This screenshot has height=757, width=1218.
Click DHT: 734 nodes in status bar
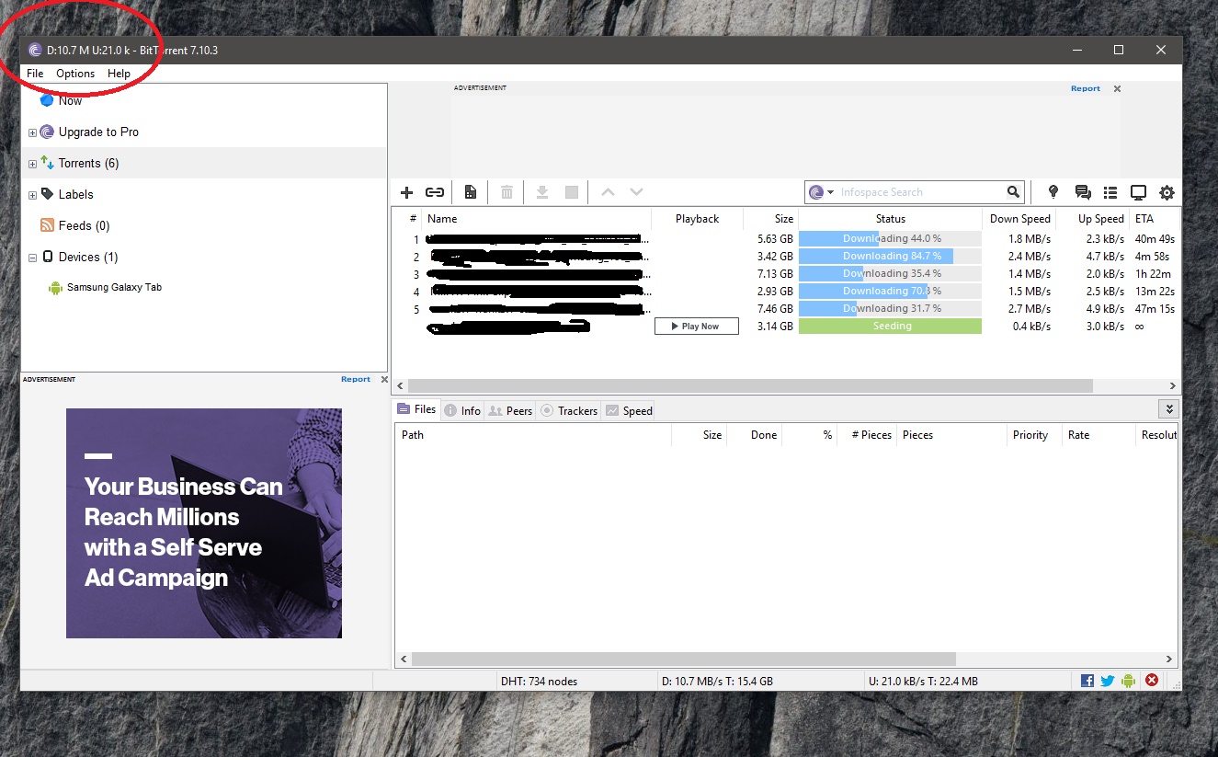click(x=539, y=682)
